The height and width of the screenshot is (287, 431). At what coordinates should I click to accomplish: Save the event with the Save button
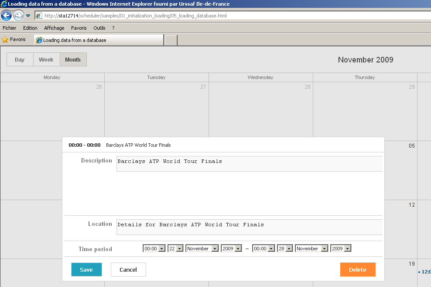click(x=86, y=270)
